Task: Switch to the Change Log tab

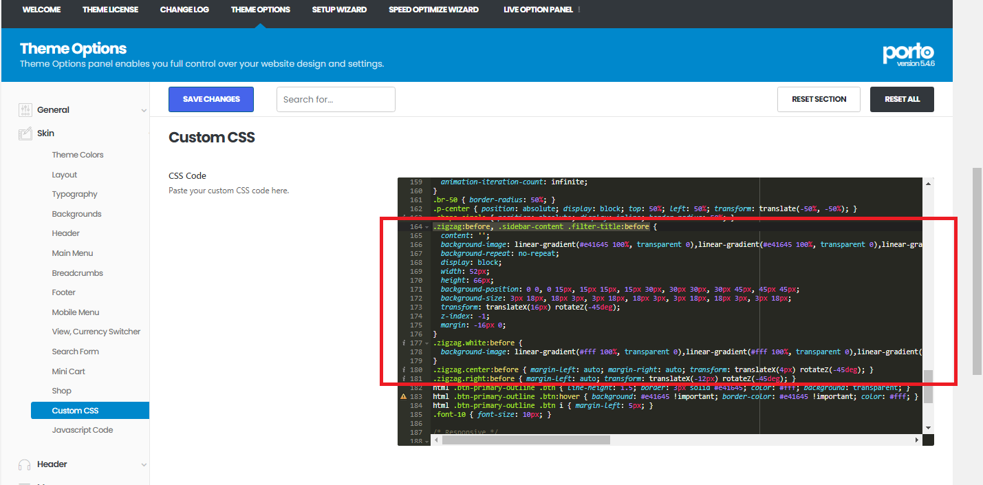Action: click(x=184, y=10)
